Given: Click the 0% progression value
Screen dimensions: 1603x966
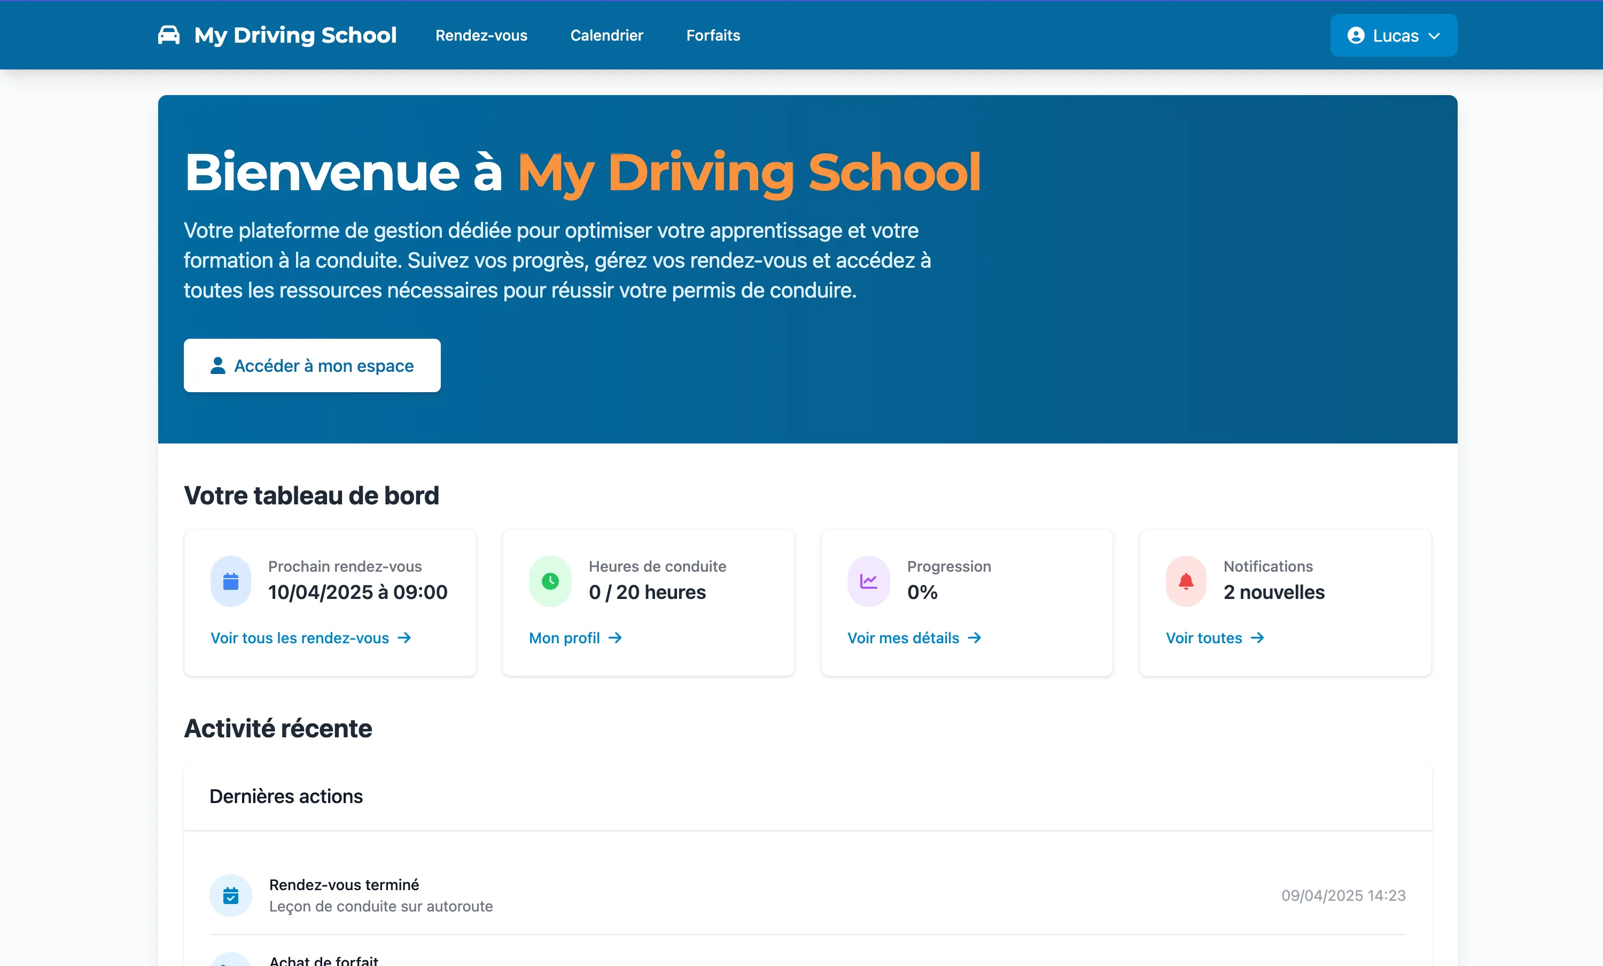Looking at the screenshot, I should [x=921, y=592].
